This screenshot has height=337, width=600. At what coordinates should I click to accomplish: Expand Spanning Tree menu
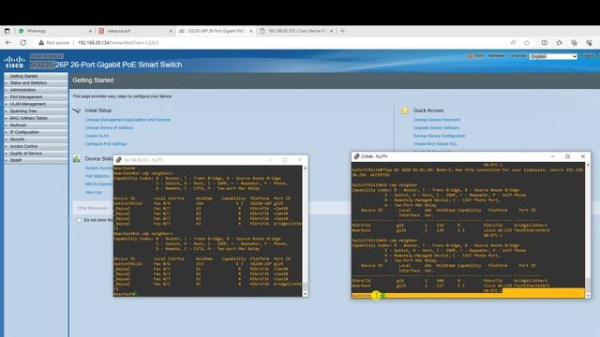coord(36,111)
